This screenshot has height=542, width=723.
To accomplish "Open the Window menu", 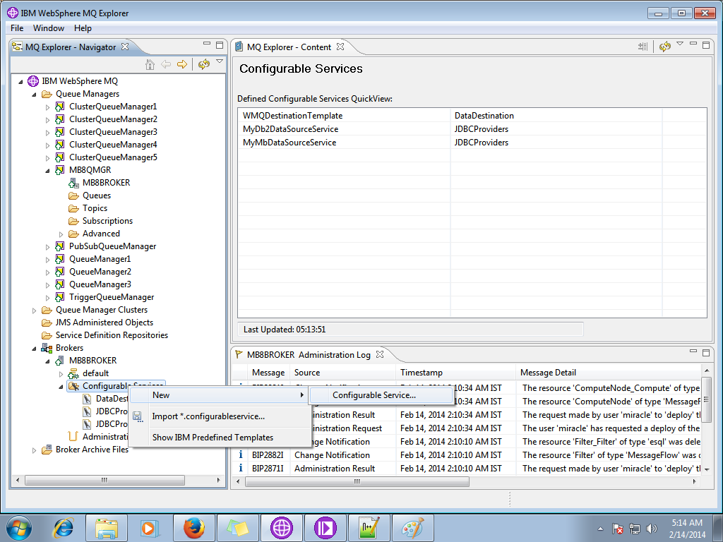I will point(49,28).
